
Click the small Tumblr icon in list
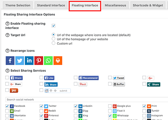(x=149, y=111)
